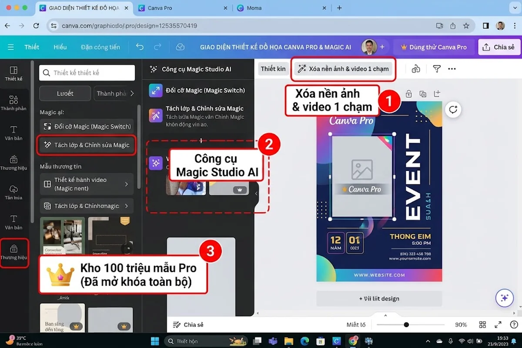522x348 pixels.
Task: Open the Chrome three-dot menu
Action: point(514,26)
